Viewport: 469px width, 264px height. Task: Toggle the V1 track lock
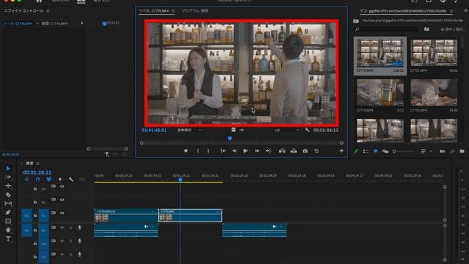[35, 216]
